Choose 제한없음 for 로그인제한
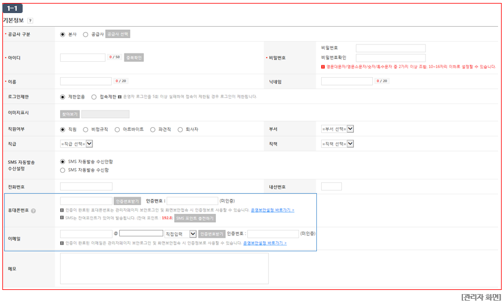 [x=63, y=97]
